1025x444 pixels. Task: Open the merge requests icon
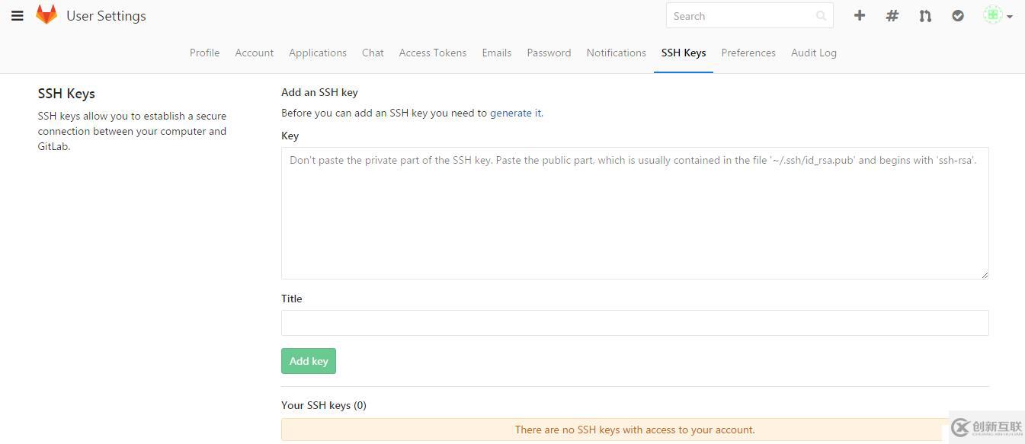point(925,15)
